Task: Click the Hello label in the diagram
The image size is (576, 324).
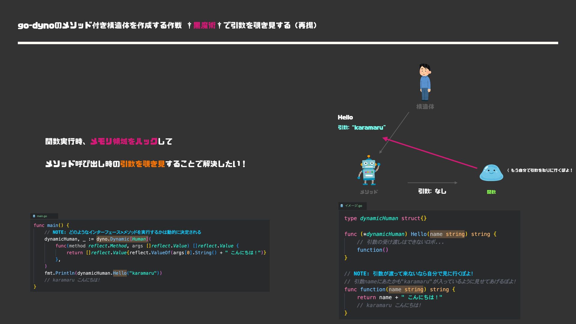Action: pos(345,117)
